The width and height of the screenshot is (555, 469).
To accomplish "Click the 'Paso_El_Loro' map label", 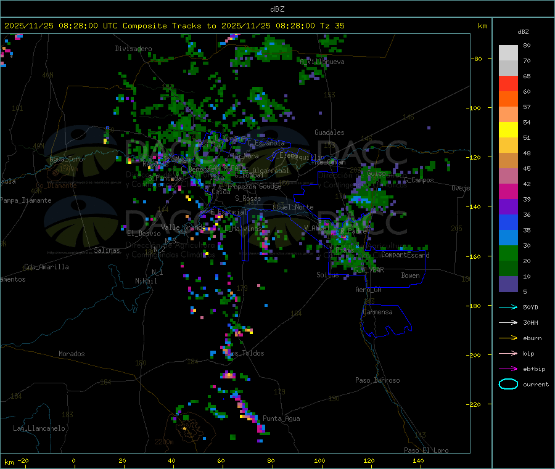I will click(x=426, y=451).
